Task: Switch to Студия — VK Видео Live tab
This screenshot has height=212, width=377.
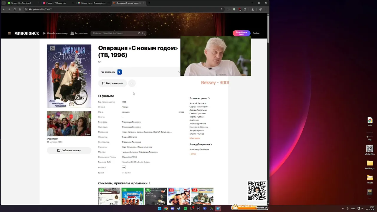Action: point(58,3)
